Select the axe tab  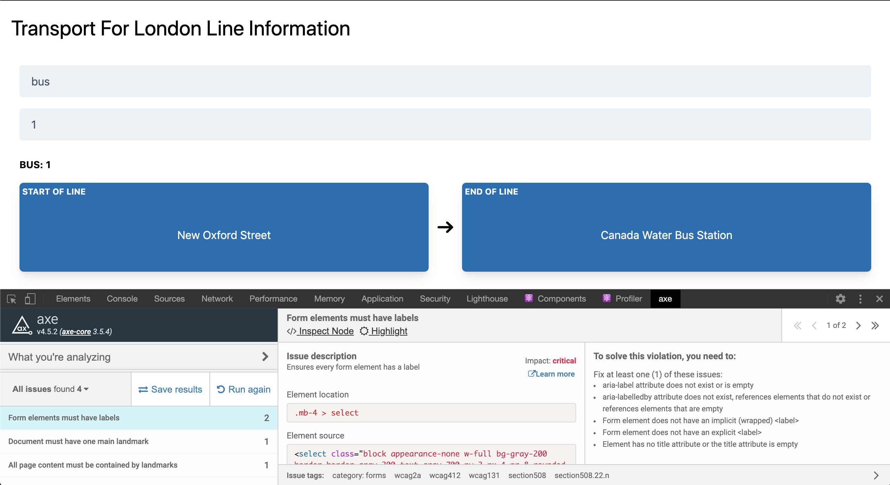665,299
